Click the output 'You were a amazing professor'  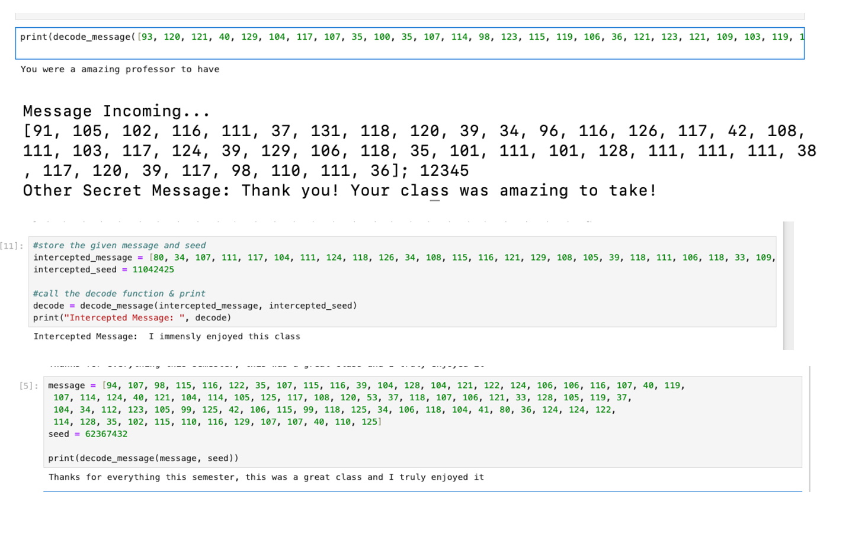click(120, 69)
